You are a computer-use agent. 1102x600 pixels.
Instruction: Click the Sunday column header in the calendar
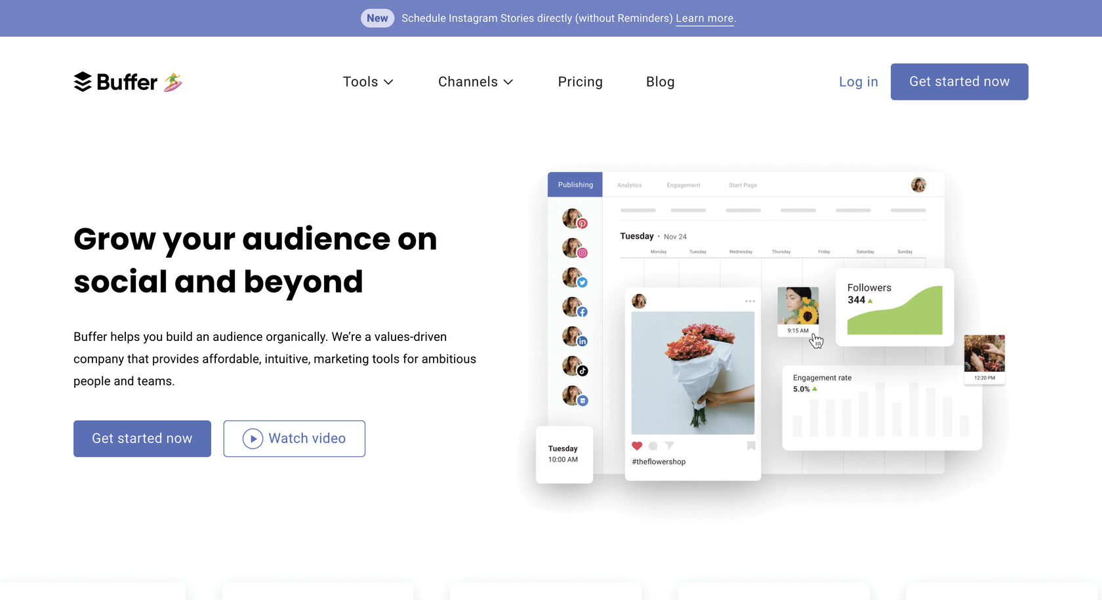[905, 252]
